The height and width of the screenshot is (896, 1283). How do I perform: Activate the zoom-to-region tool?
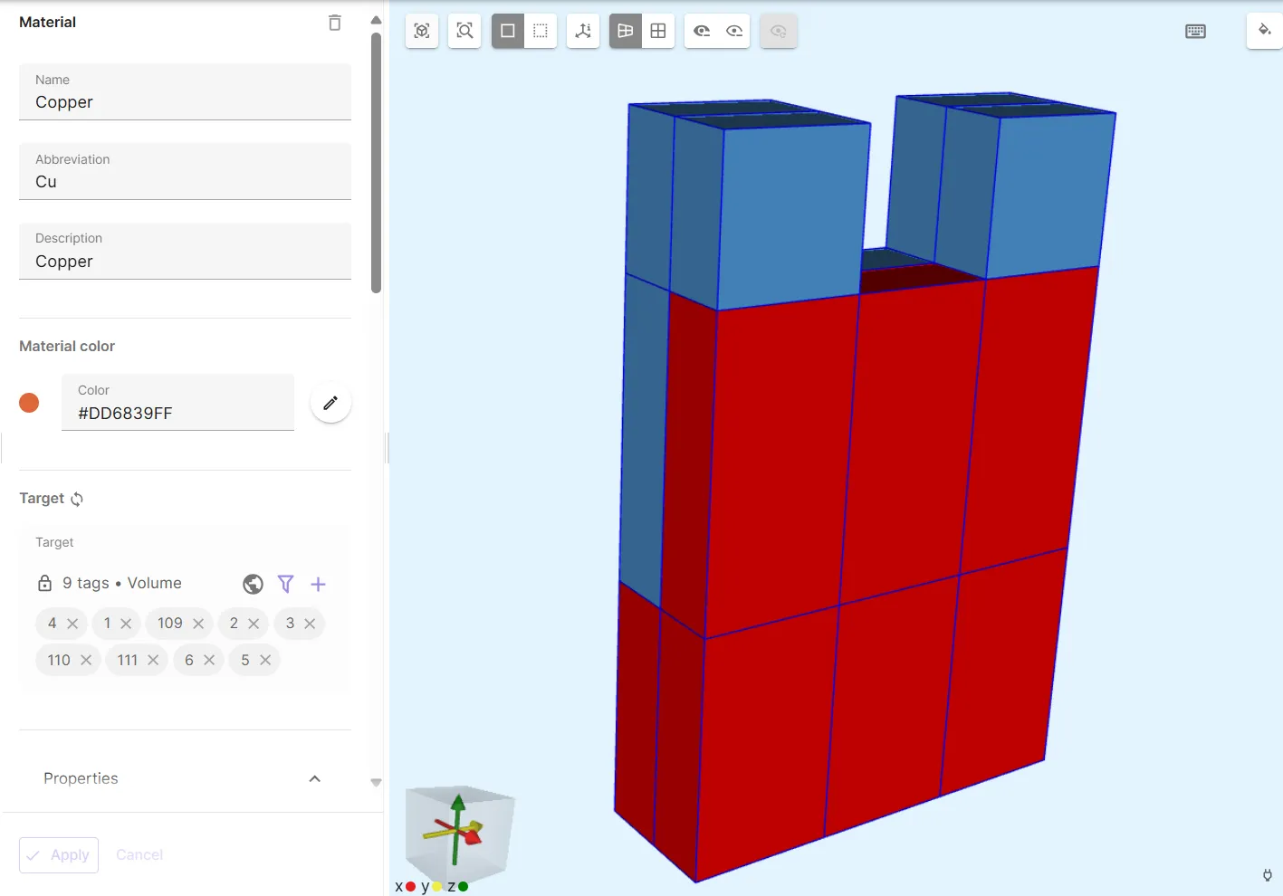click(x=464, y=31)
